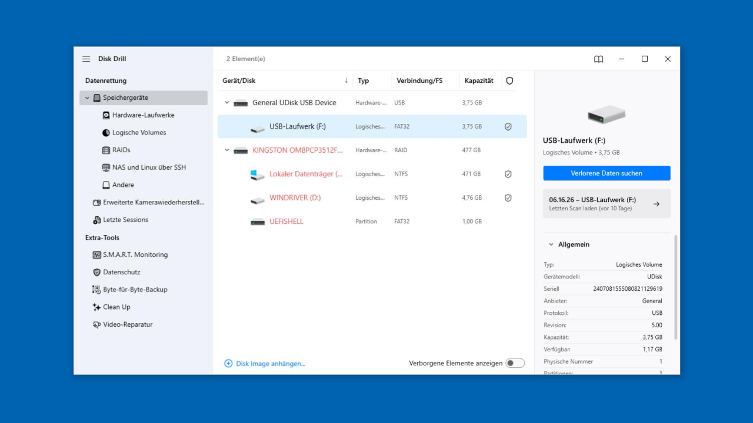Toggle Verborgene Elemente anzeigen switch
This screenshot has width=753, height=423.
click(515, 363)
